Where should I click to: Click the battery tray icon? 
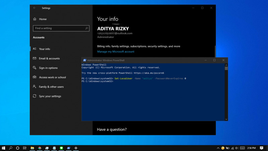point(227,148)
